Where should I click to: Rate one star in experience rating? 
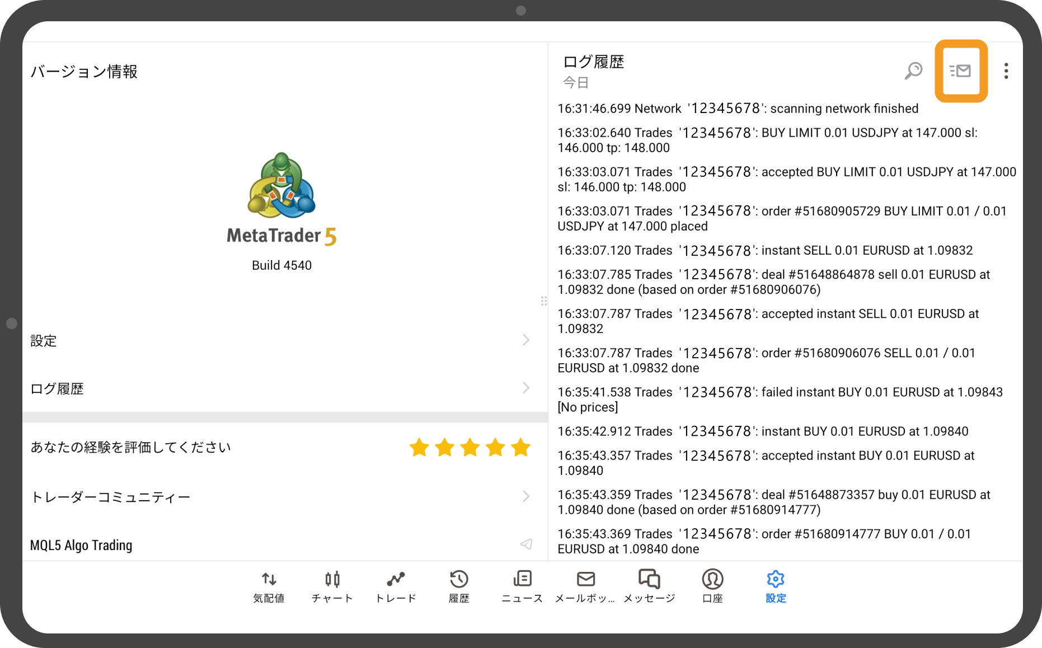click(419, 448)
